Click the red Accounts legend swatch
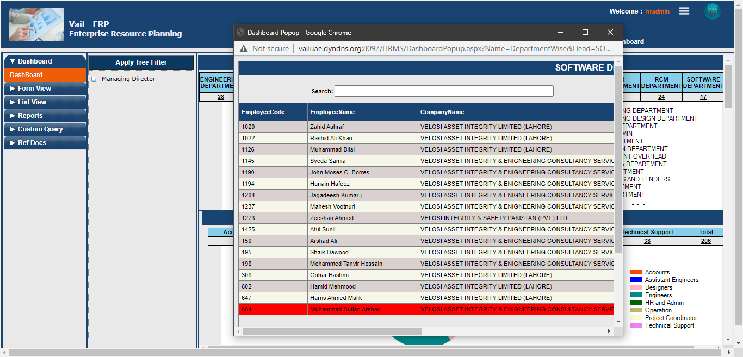Screen dimensions: 743x357 click(x=637, y=272)
